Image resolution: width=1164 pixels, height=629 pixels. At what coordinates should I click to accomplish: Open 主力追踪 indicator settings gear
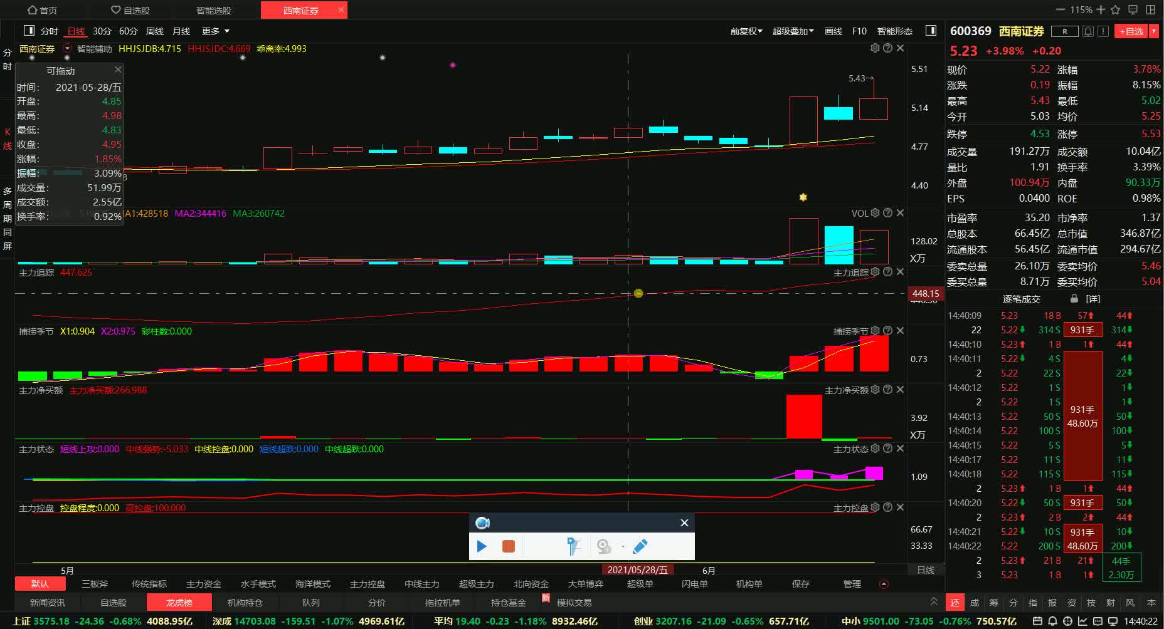point(875,272)
